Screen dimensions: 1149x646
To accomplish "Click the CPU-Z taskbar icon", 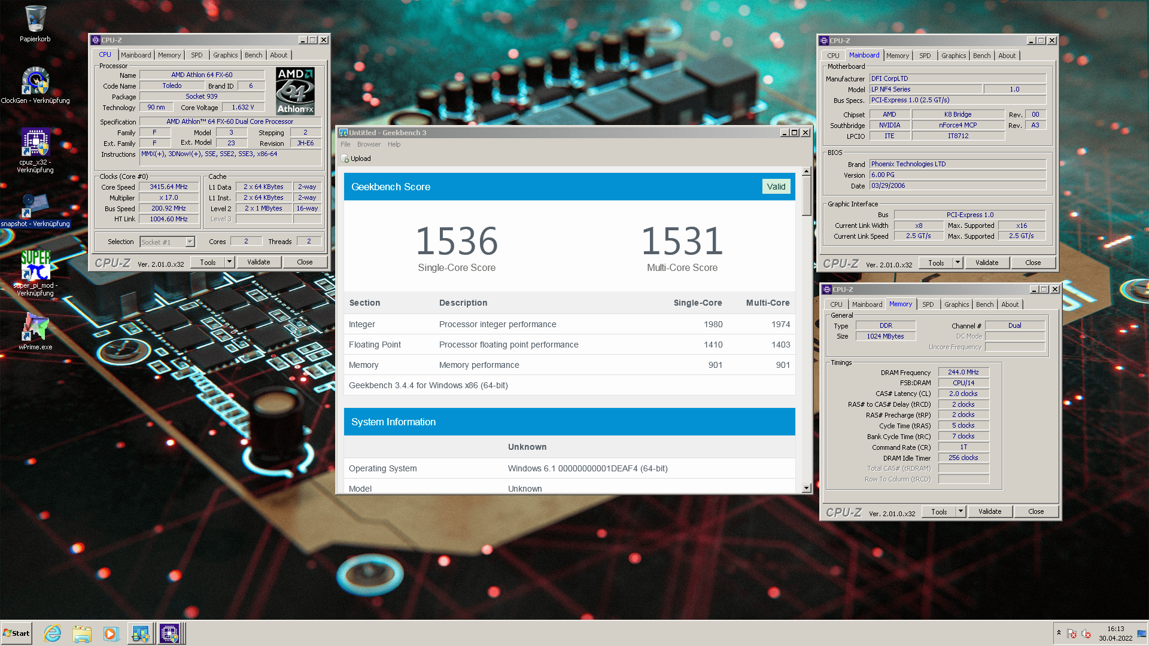I will [x=169, y=633].
